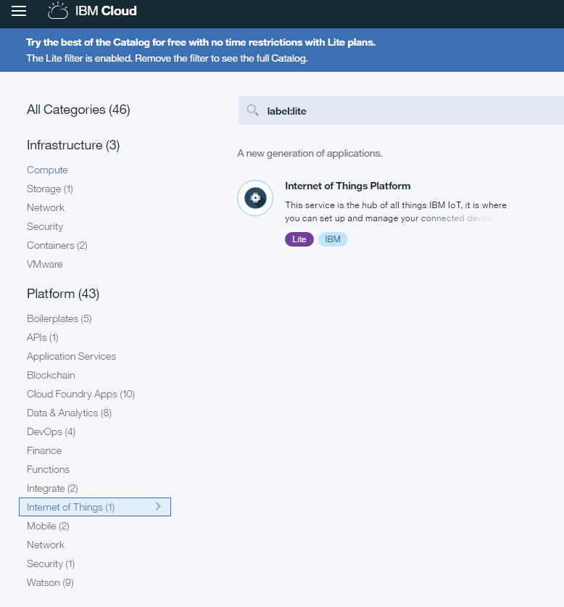The width and height of the screenshot is (564, 607).
Task: Open Data & Analytics (8)
Action: [x=70, y=413]
